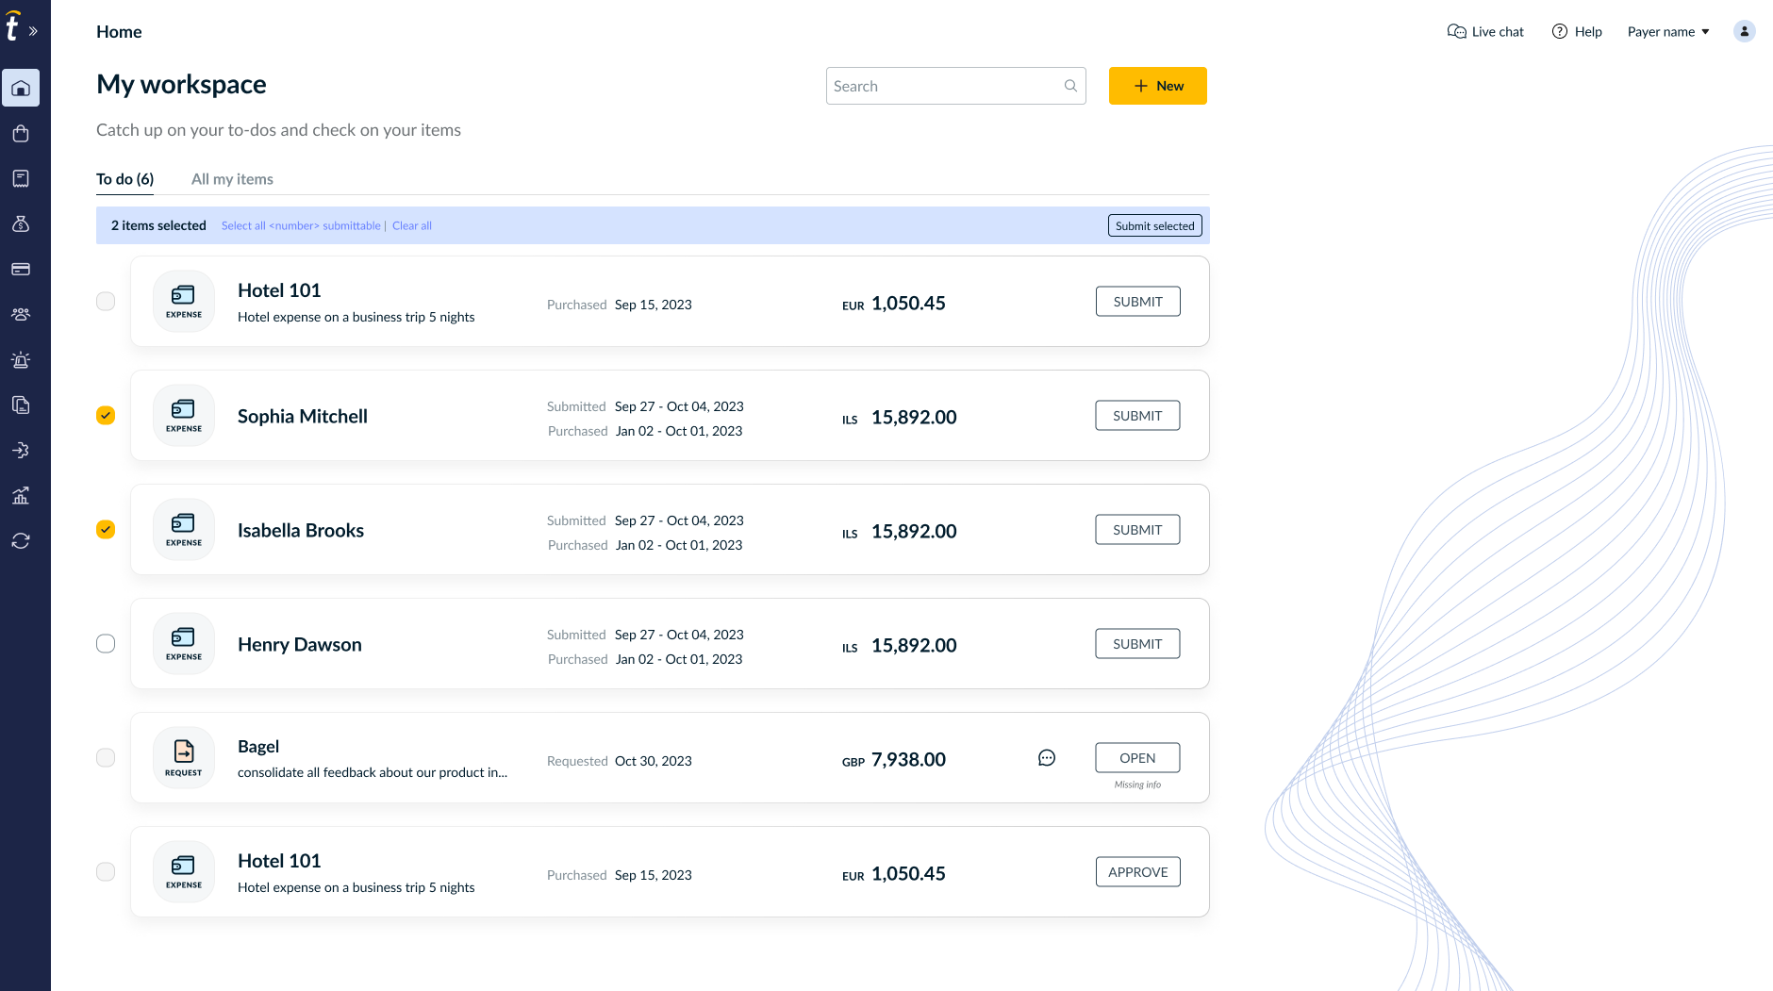Uncheck the Sophia Mitchell expense checkbox
This screenshot has width=1773, height=991.
106,415
